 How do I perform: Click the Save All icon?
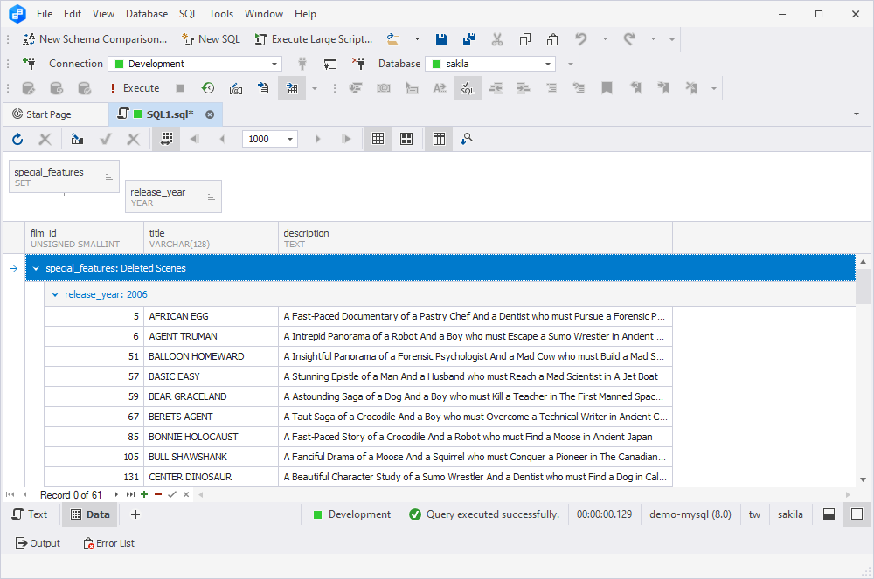tap(469, 39)
